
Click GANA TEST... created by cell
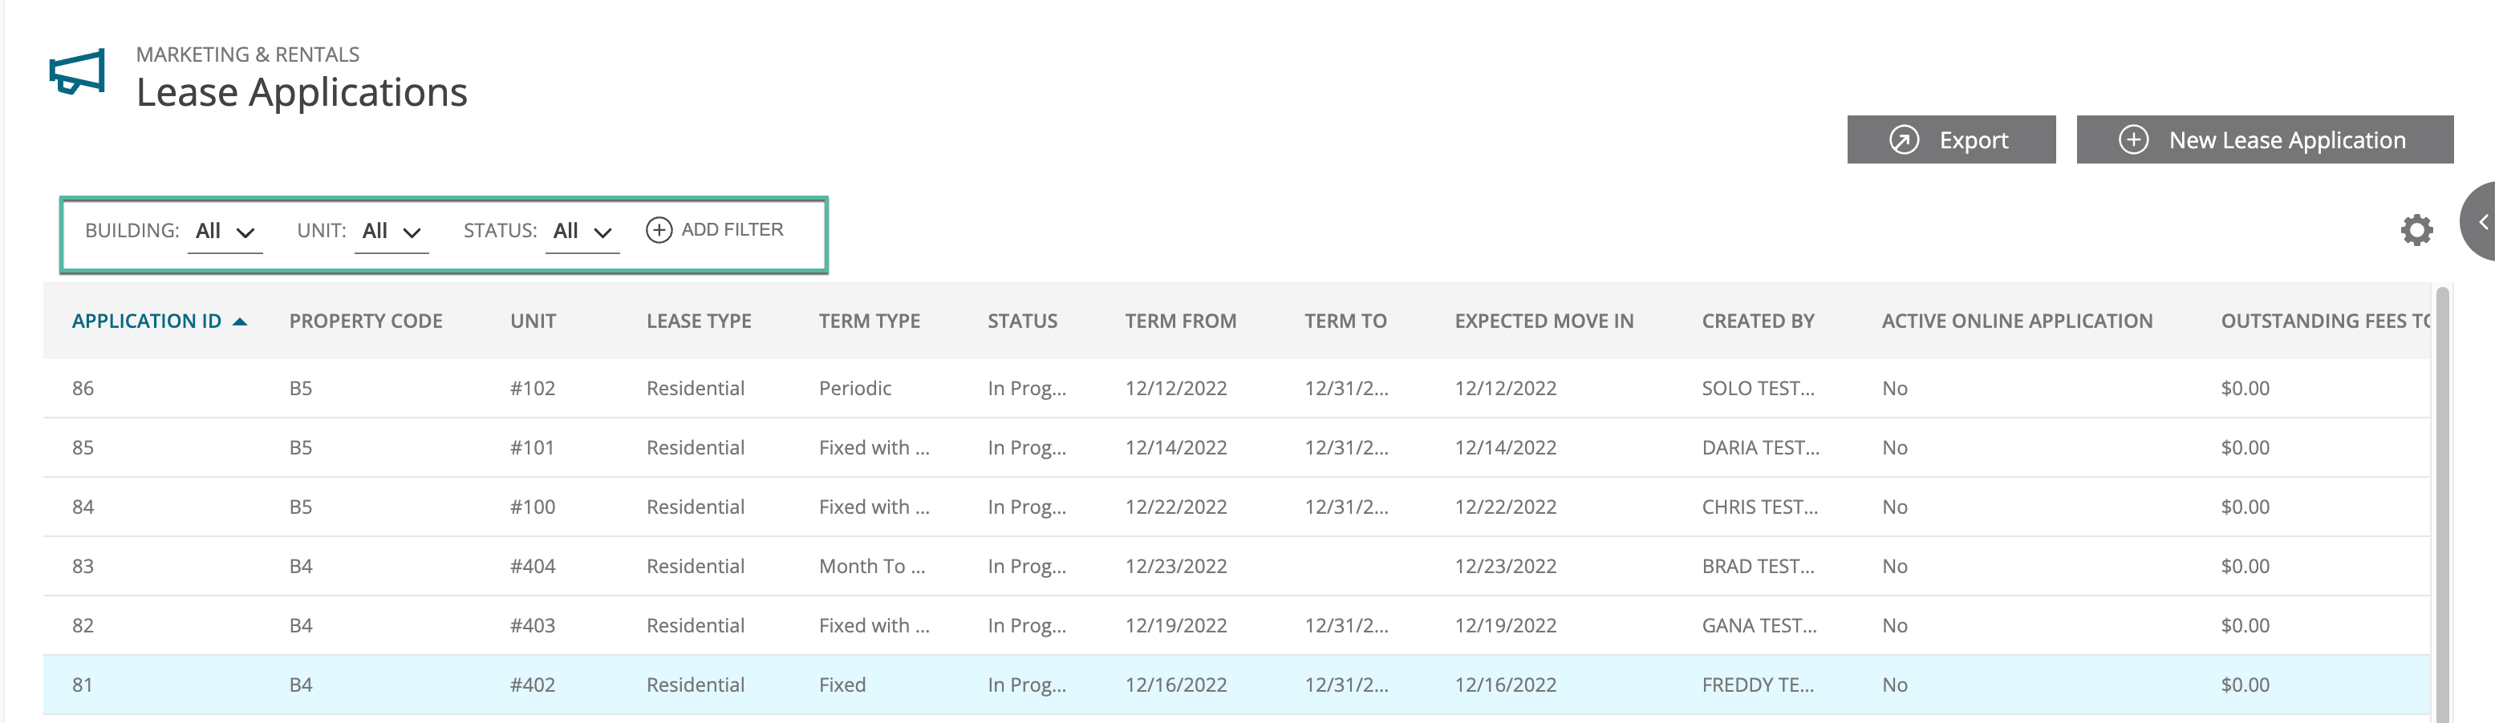coord(1759,626)
